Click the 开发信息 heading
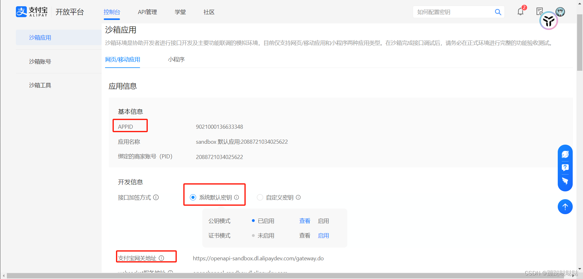 pos(130,182)
